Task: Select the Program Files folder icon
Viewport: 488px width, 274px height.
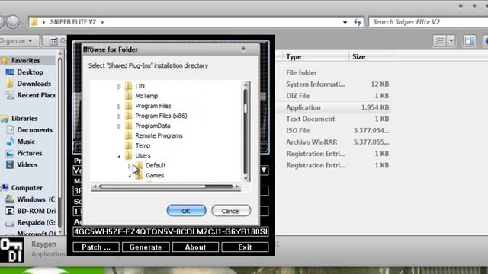Action: (x=128, y=106)
